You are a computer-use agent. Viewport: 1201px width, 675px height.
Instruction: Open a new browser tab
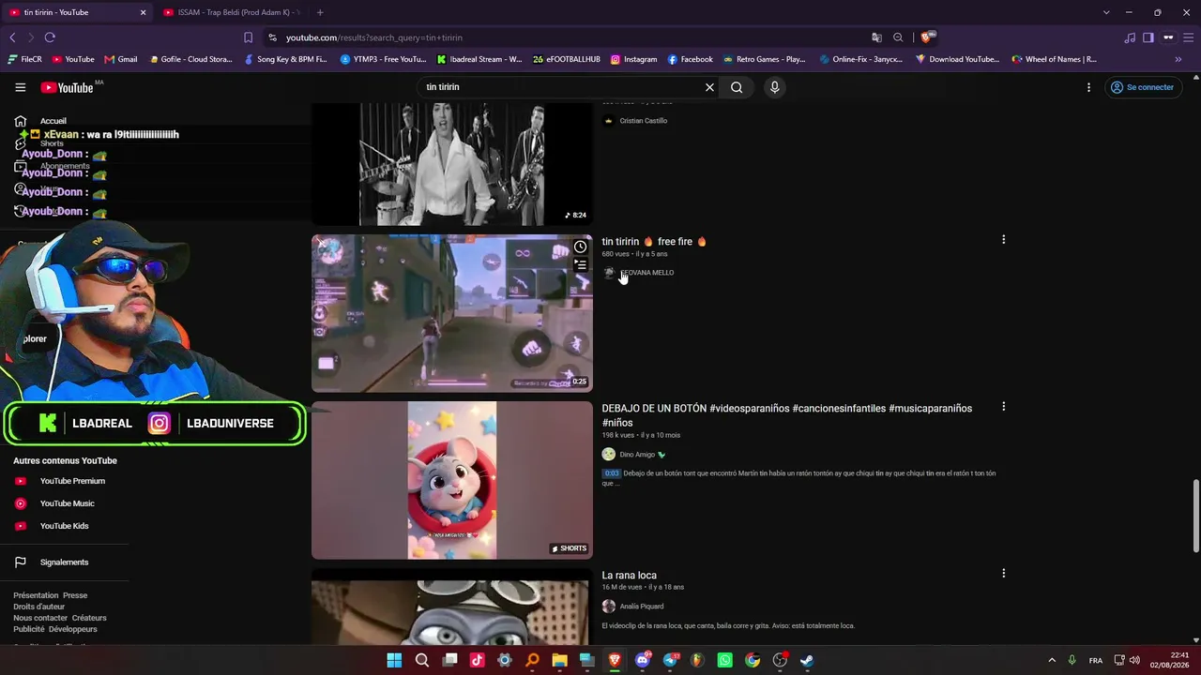(320, 12)
